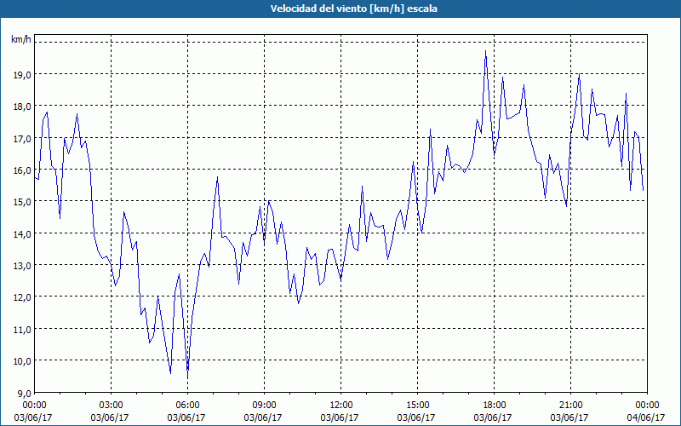Click the 18:00 time axis label

(495, 406)
